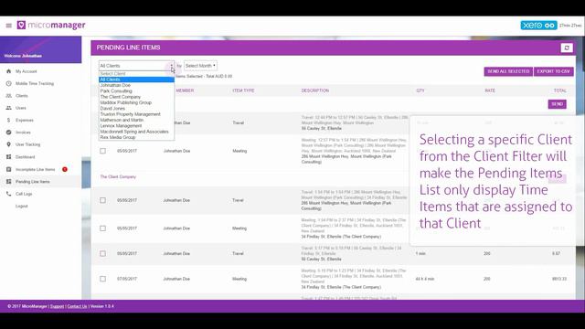This screenshot has width=585, height=329.
Task: Open the Support footer link
Action: pyautogui.click(x=57, y=306)
